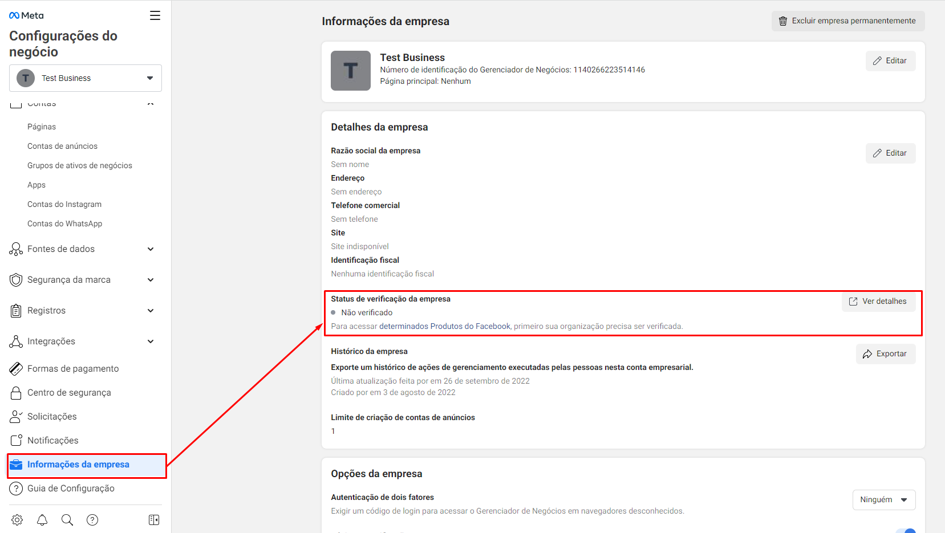Open determinados Produtos do Facebook link
Viewport: 945px width, 533px height.
click(445, 327)
